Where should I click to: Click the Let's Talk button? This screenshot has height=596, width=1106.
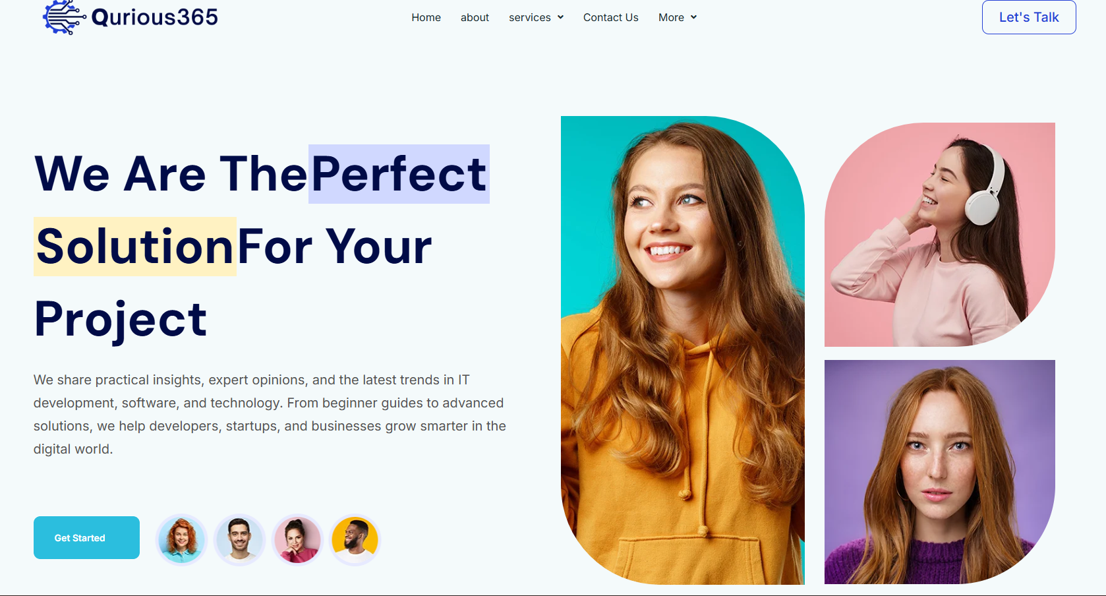pos(1029,17)
